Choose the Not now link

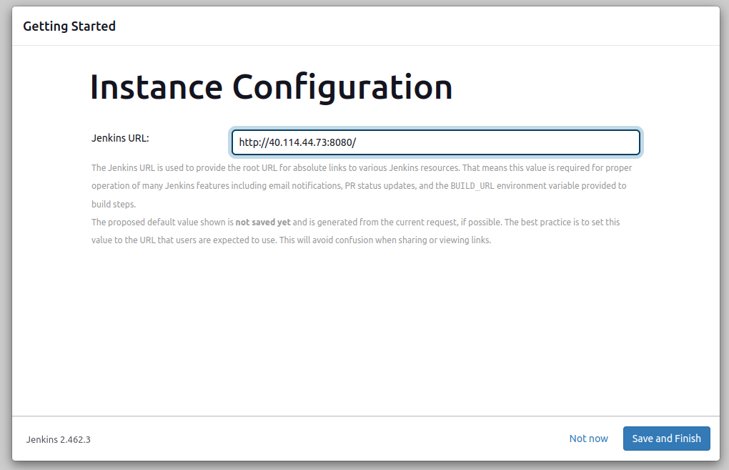[588, 439]
